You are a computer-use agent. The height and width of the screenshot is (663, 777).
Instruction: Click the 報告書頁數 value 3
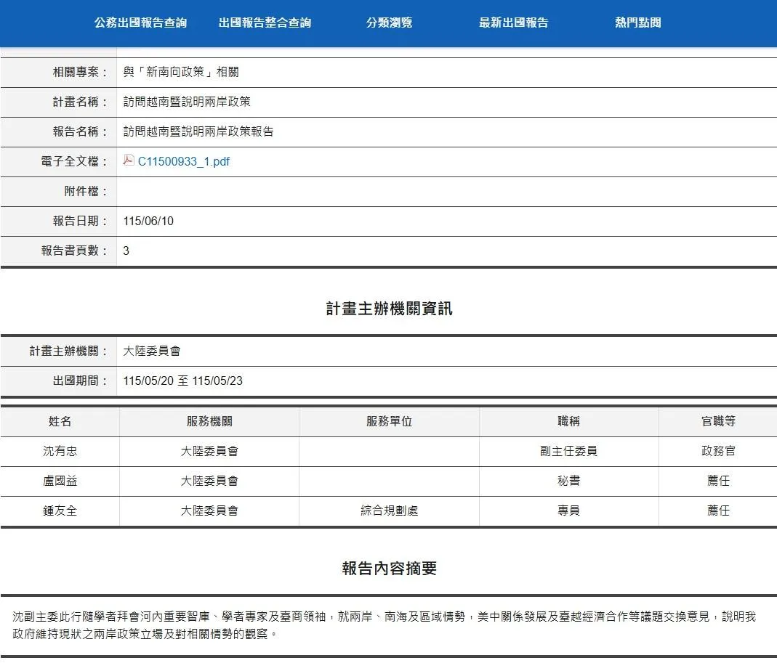[126, 251]
